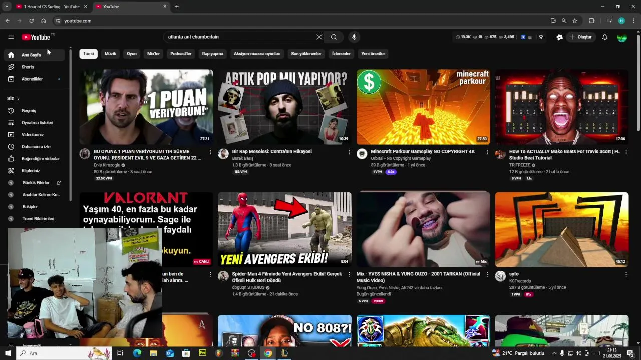The width and height of the screenshot is (641, 360).
Task: Click the Chrome address bar URL
Action: click(78, 21)
